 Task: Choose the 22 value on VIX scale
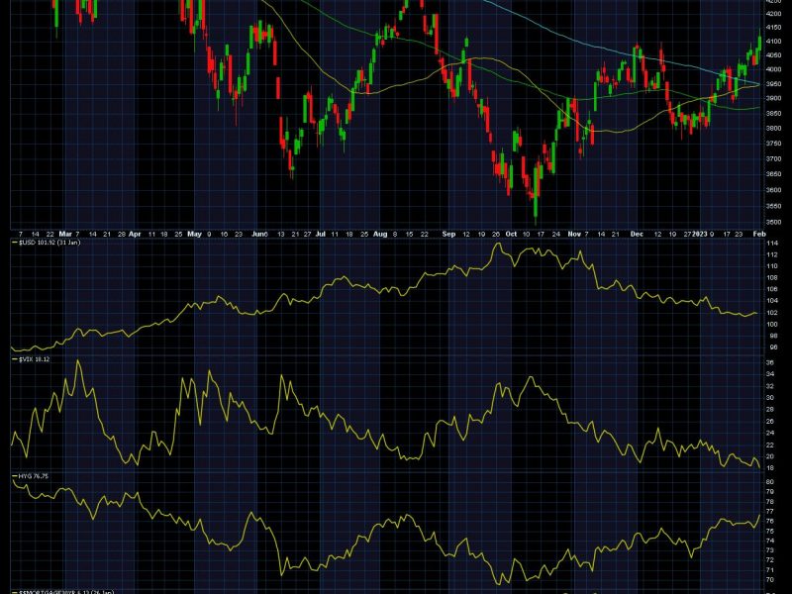770,445
